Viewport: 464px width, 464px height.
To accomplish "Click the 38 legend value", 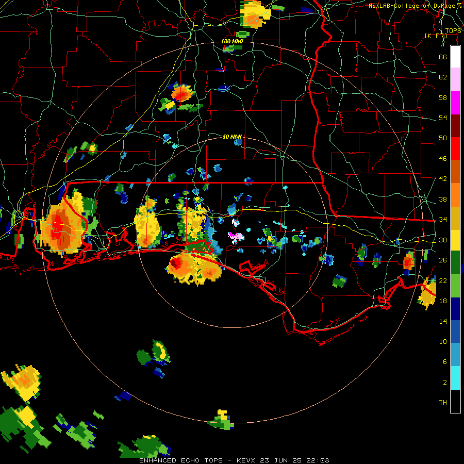I will coord(443,199).
